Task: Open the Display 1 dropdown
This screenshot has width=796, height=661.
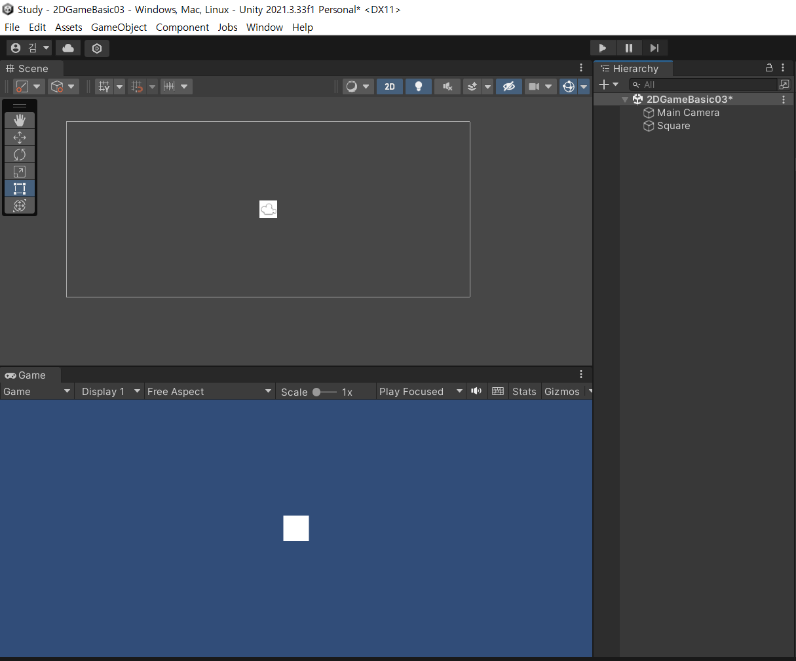Action: [110, 391]
